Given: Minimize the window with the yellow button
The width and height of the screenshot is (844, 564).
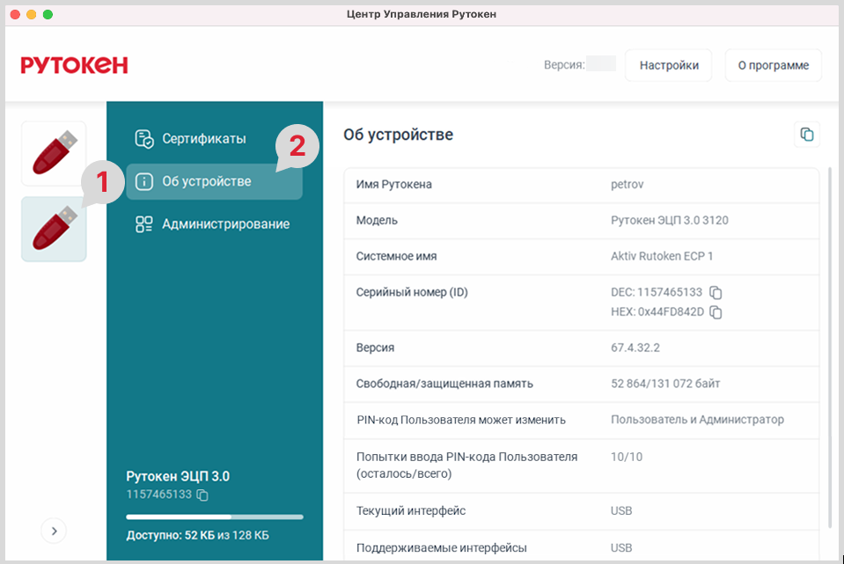Looking at the screenshot, I should 32,15.
